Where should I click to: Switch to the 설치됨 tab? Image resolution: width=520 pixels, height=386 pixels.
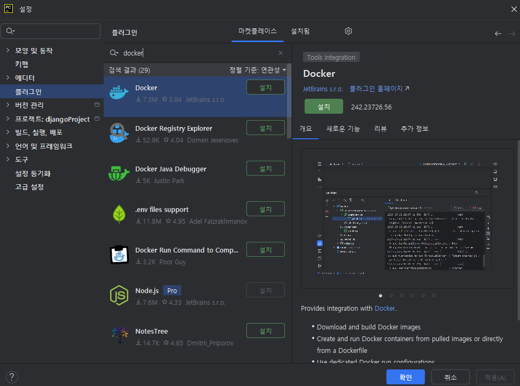click(300, 31)
